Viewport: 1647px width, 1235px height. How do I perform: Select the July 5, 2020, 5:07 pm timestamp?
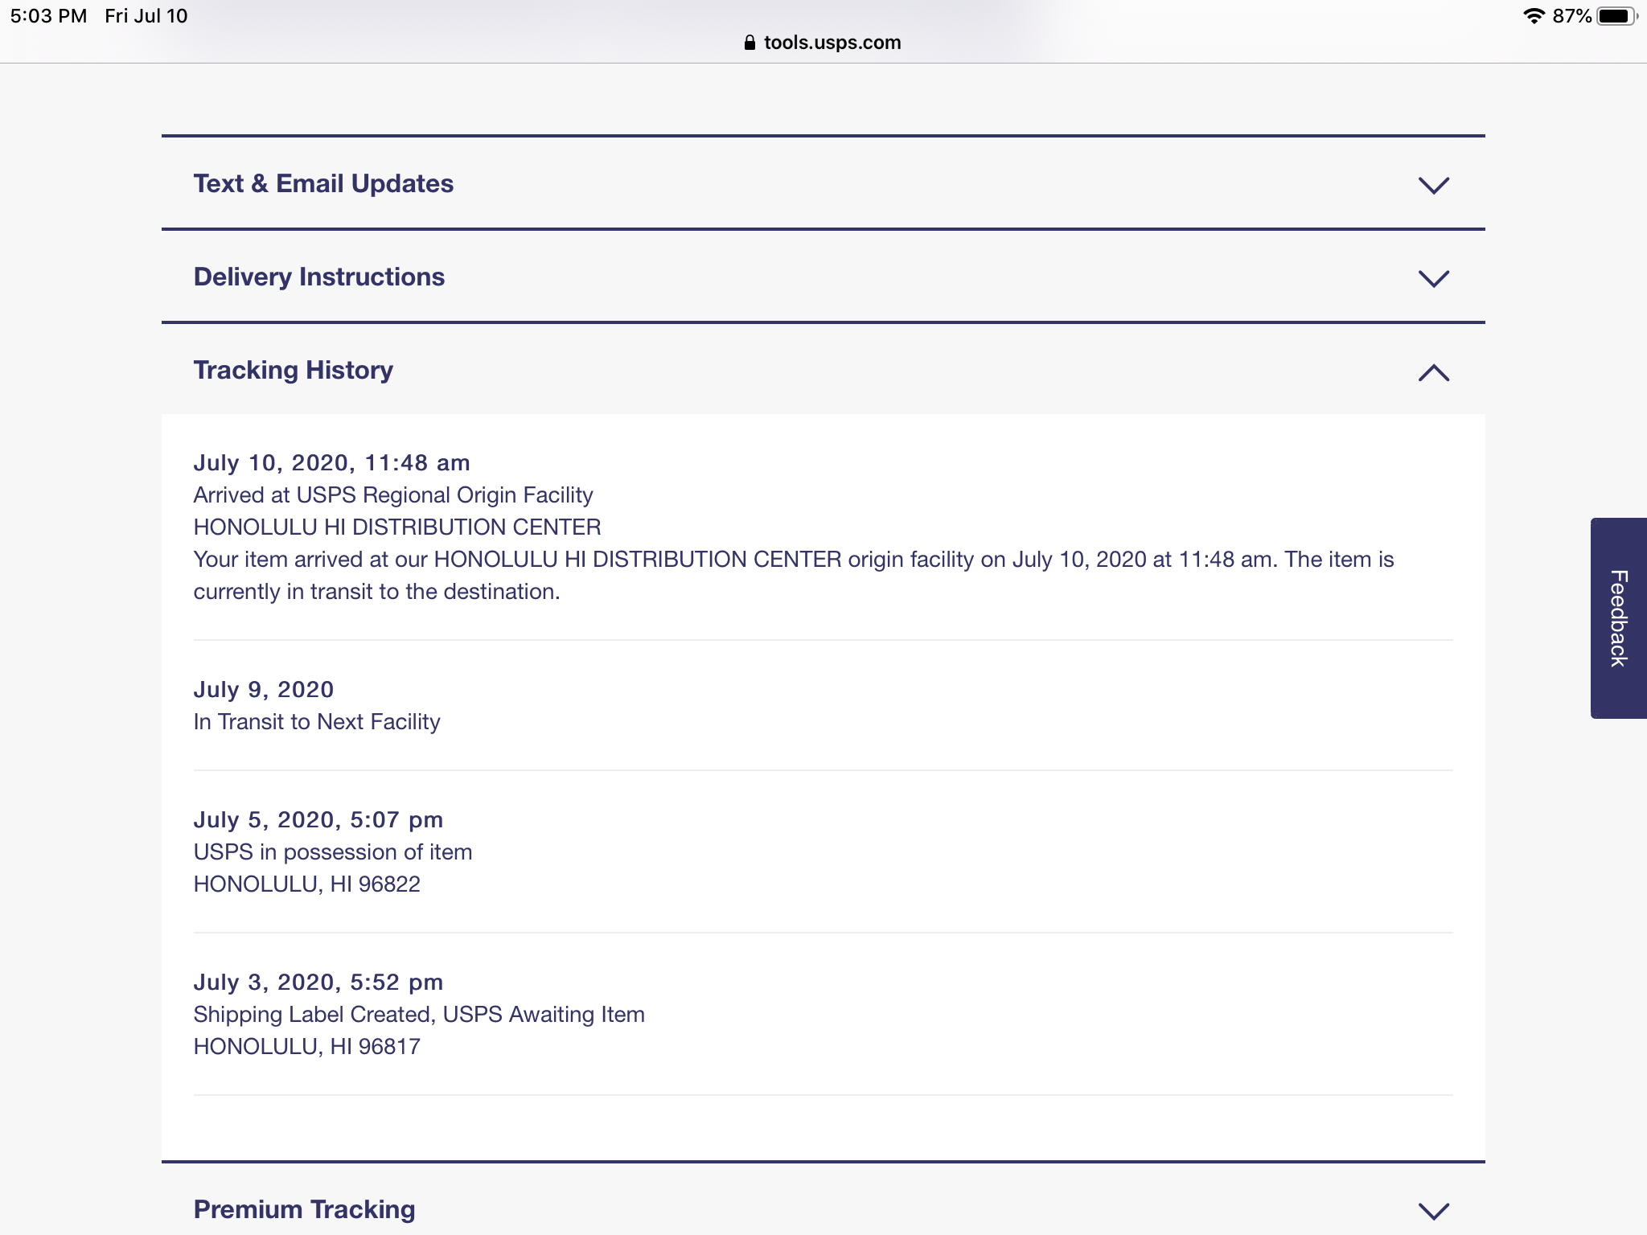point(318,820)
